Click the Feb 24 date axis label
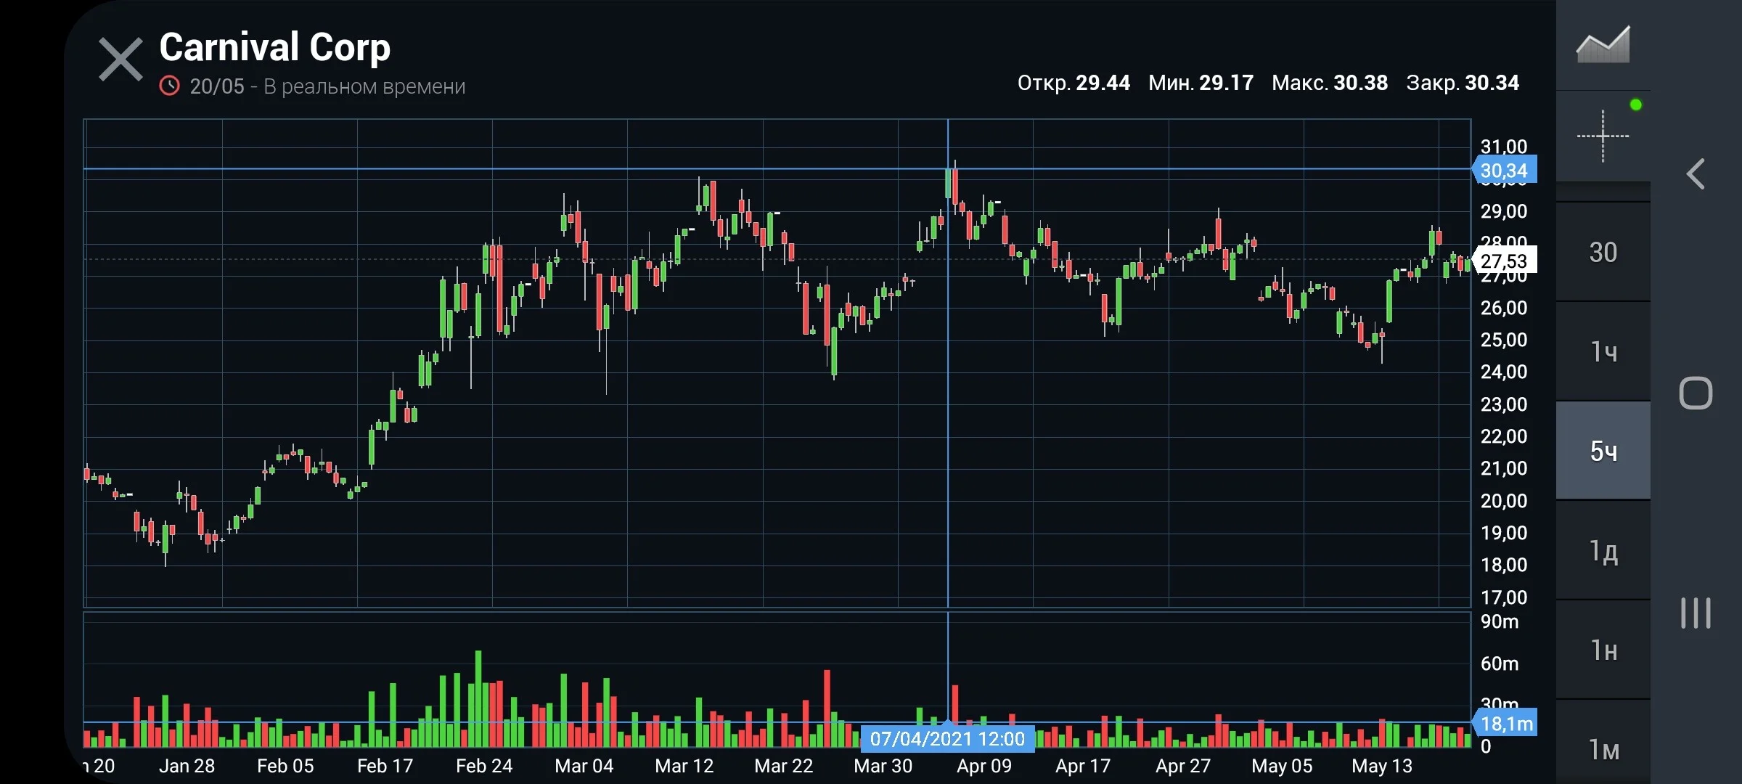The height and width of the screenshot is (784, 1742). click(x=483, y=766)
